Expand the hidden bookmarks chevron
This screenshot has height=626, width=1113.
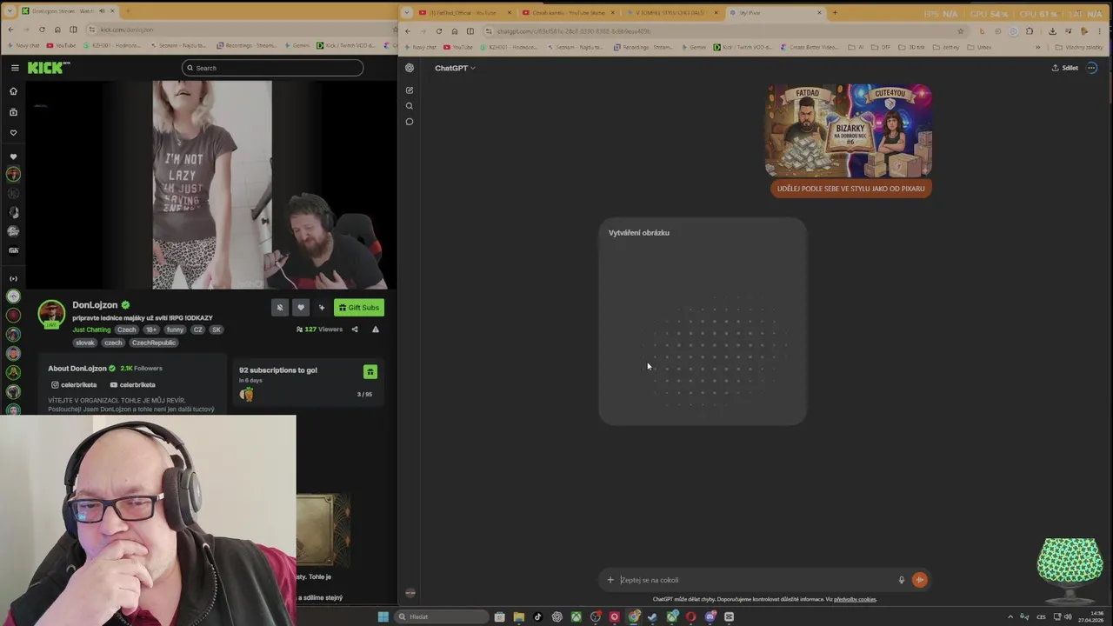[1036, 47]
